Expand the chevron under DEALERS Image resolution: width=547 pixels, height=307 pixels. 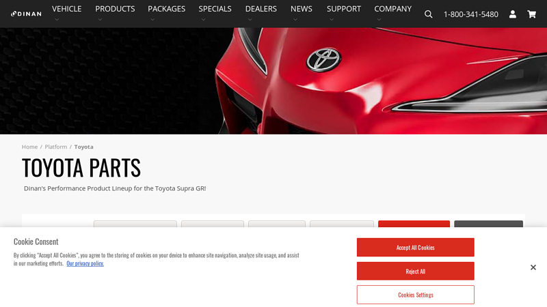(x=250, y=20)
